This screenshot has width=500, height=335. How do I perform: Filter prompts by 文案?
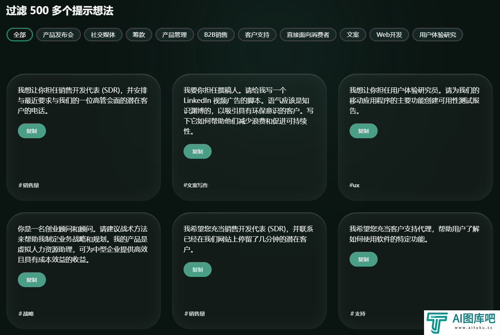pos(353,35)
